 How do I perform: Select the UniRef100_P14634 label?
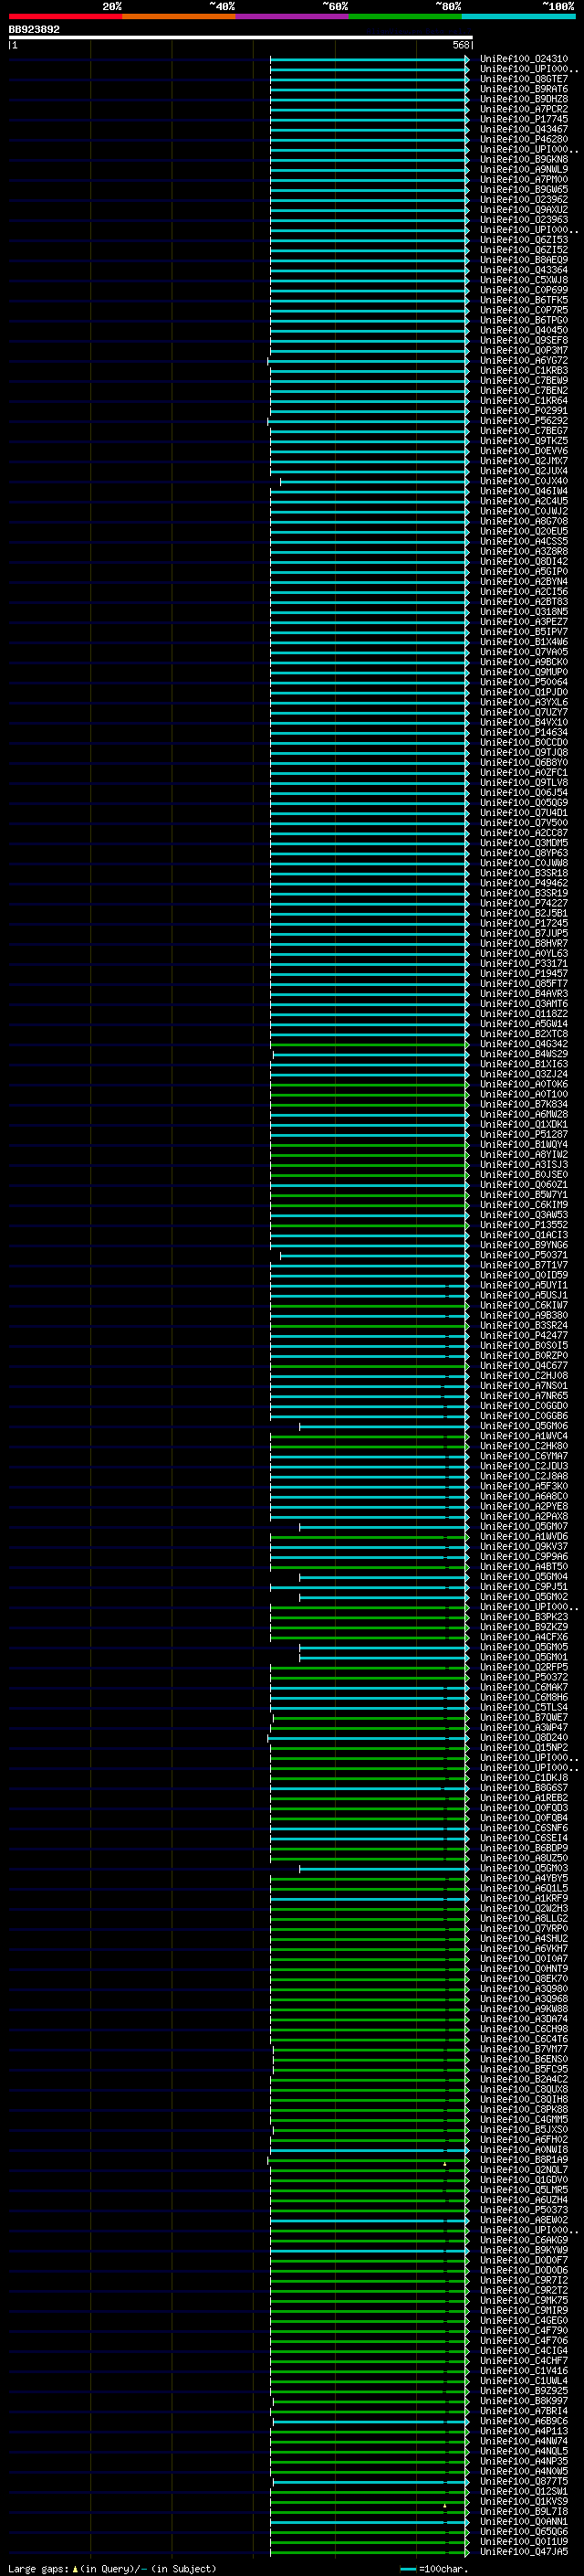[523, 732]
